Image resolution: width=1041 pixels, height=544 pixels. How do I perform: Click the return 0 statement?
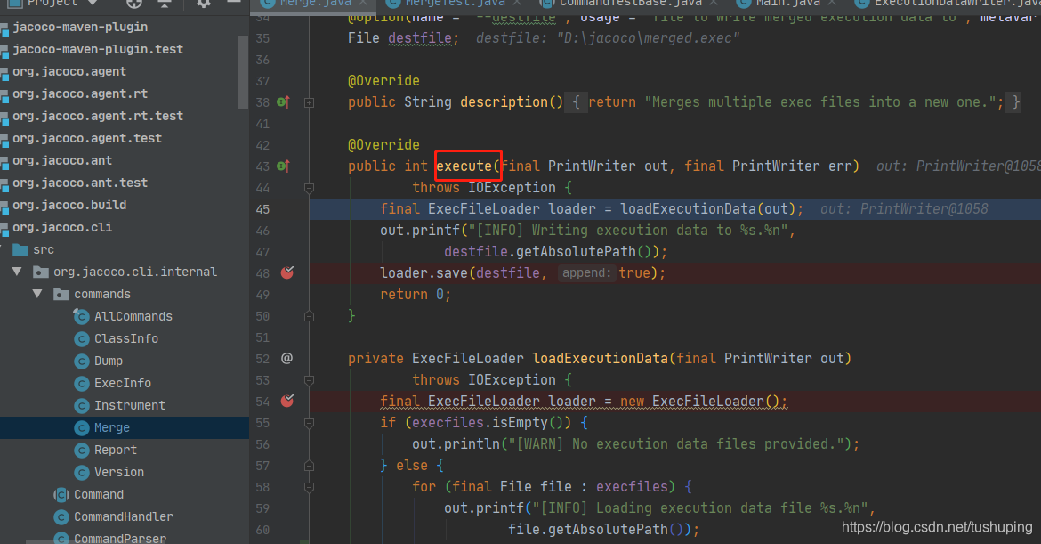click(x=415, y=294)
